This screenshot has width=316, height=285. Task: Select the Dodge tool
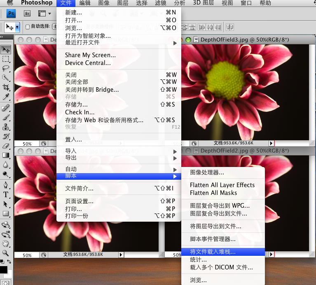coord(6,174)
